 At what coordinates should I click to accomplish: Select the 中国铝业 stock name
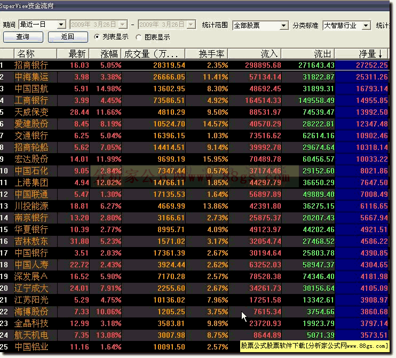31,347
